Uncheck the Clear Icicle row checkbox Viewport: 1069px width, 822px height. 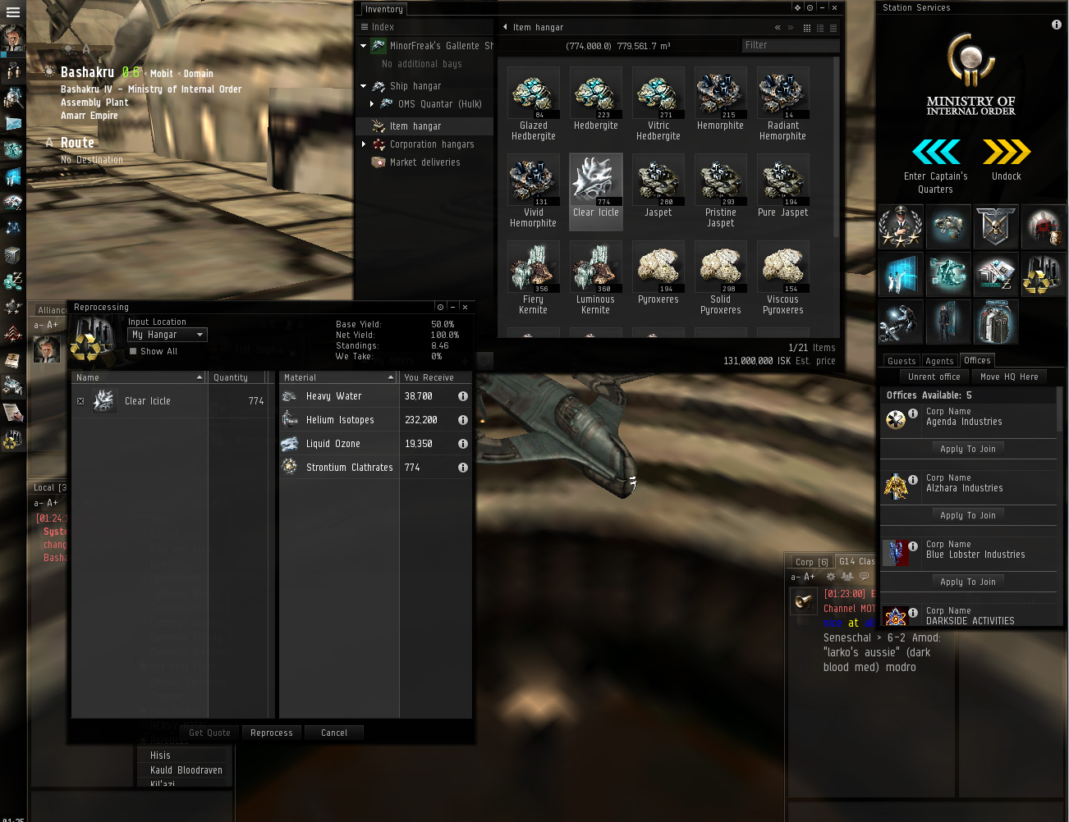coord(80,401)
